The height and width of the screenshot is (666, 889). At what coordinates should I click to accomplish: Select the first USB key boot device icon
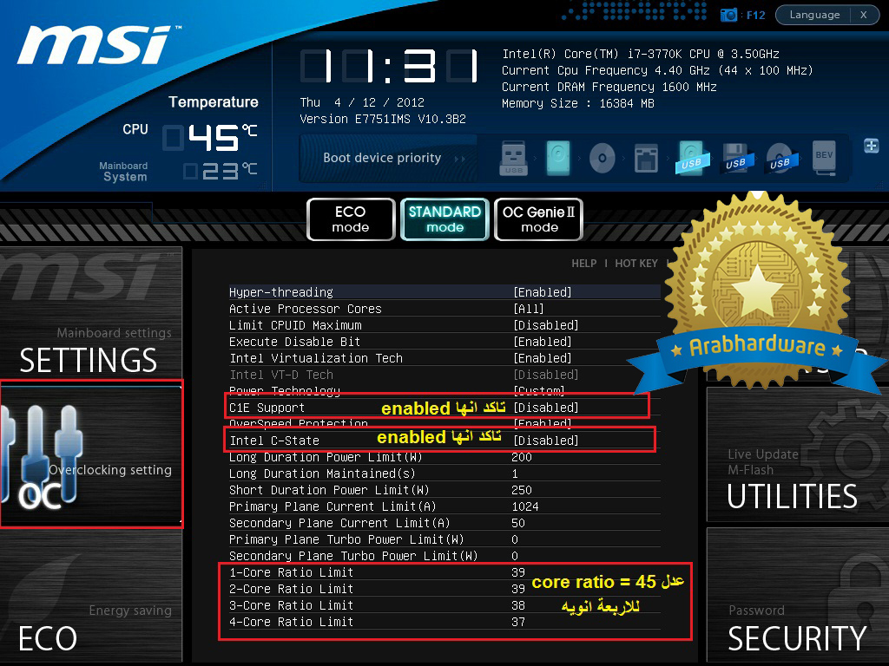tap(513, 158)
